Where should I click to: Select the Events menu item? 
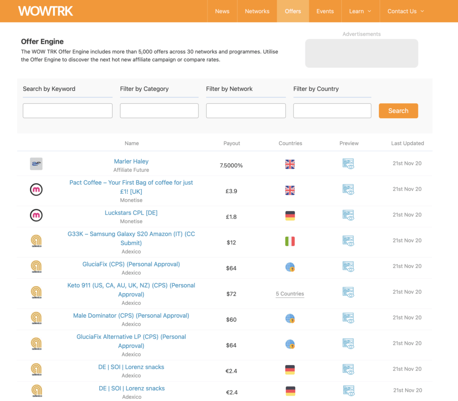tap(325, 11)
